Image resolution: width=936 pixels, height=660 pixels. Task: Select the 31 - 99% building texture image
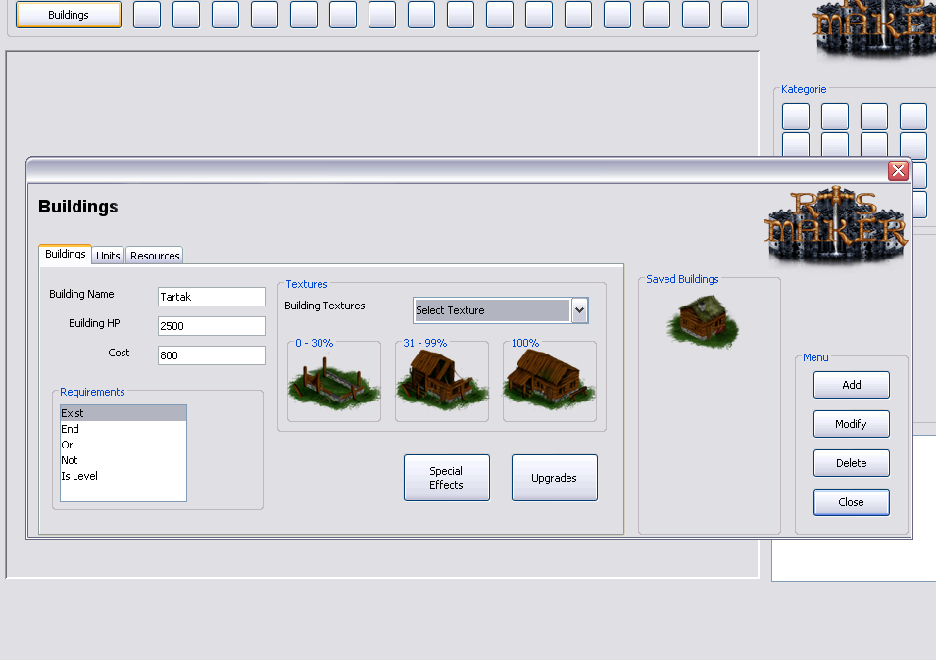441,382
